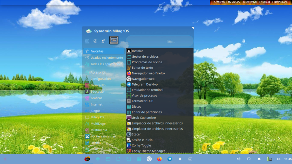
Task: Click the switch user icon in menu header
Action: coord(103,41)
